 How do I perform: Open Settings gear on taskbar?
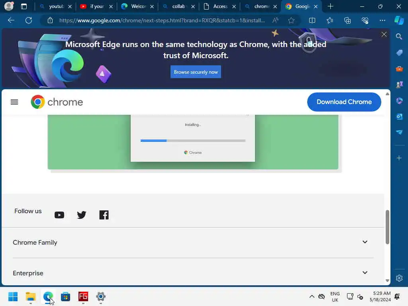[101, 296]
